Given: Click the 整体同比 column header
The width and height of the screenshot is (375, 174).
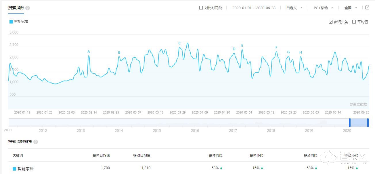Looking at the screenshot, I should tap(215, 155).
